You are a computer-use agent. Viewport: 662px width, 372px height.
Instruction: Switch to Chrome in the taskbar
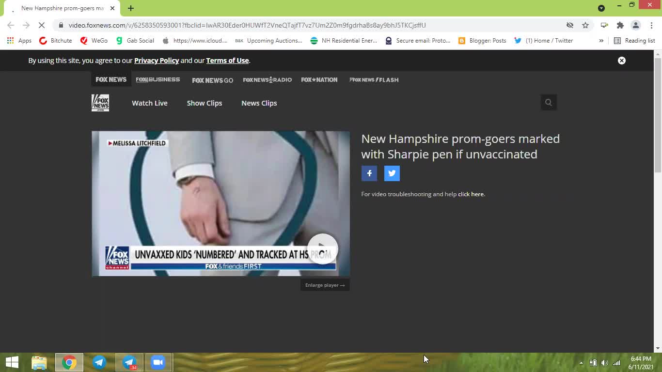pos(69,362)
